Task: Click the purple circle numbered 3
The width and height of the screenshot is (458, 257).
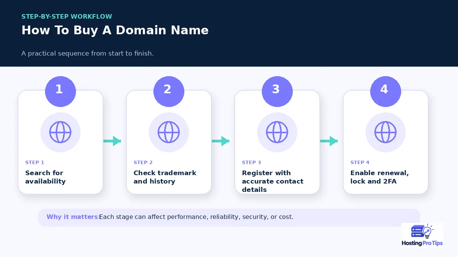Action: click(x=277, y=91)
